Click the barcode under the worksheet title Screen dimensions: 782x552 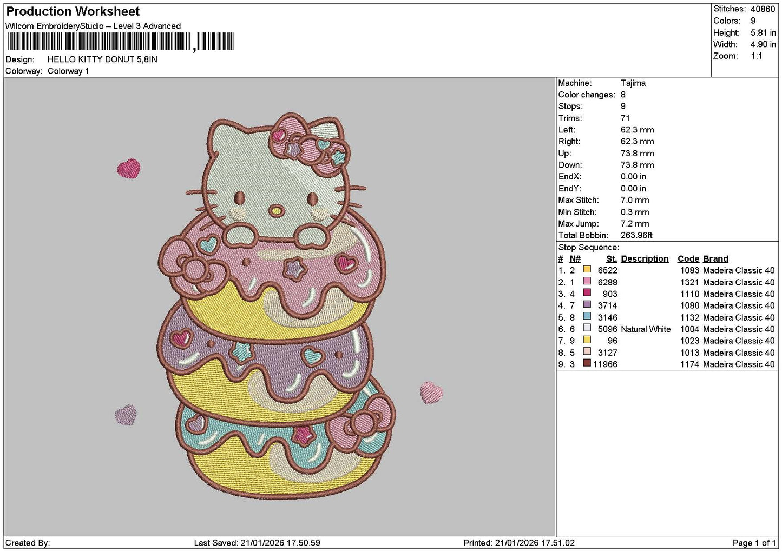click(x=121, y=42)
